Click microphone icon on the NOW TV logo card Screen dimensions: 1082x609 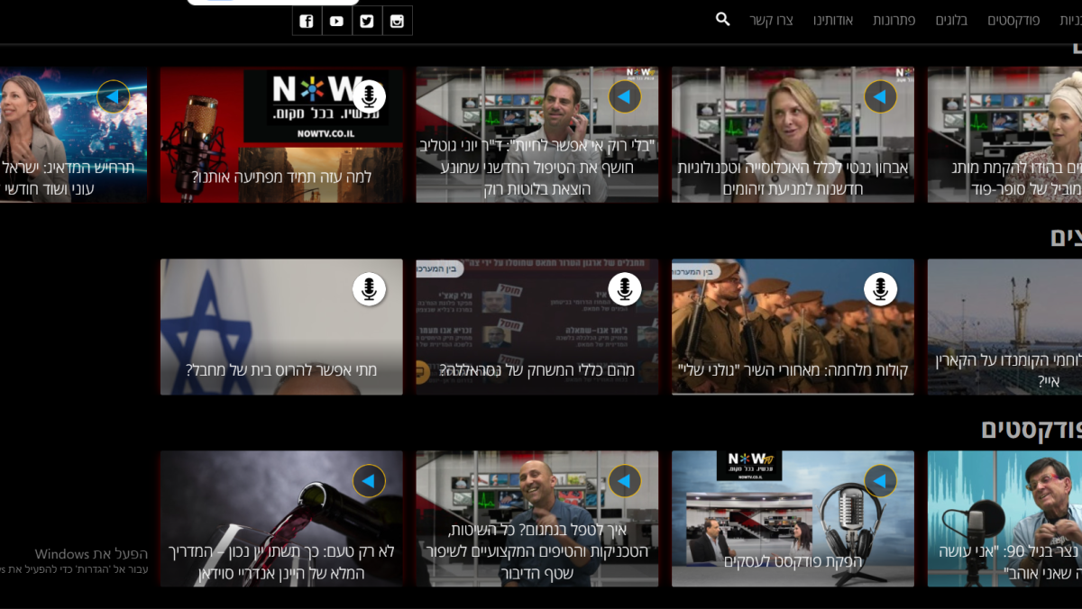369,96
